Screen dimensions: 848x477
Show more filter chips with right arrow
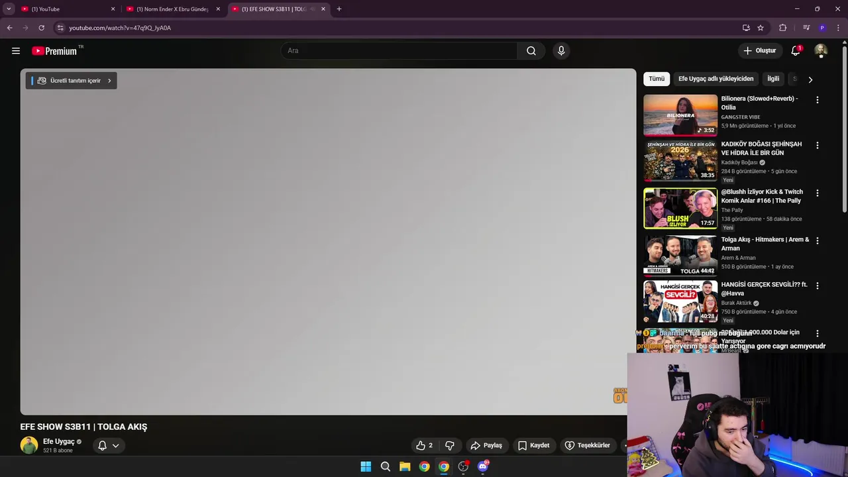810,79
